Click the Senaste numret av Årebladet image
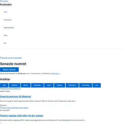 pyautogui.click(x=11, y=58)
